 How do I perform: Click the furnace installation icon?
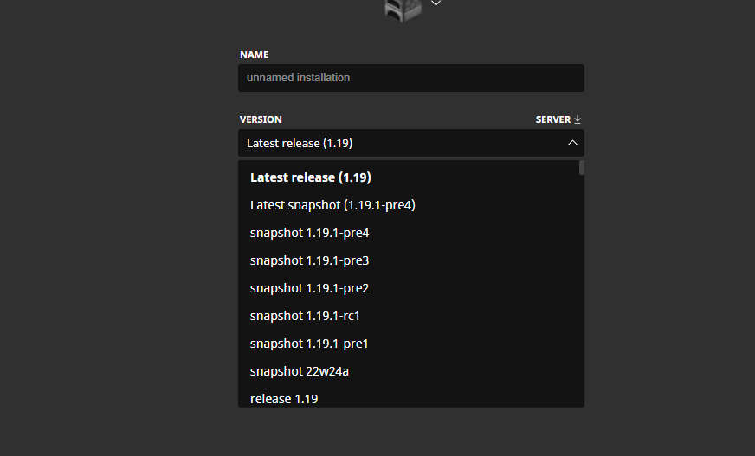coord(403,10)
